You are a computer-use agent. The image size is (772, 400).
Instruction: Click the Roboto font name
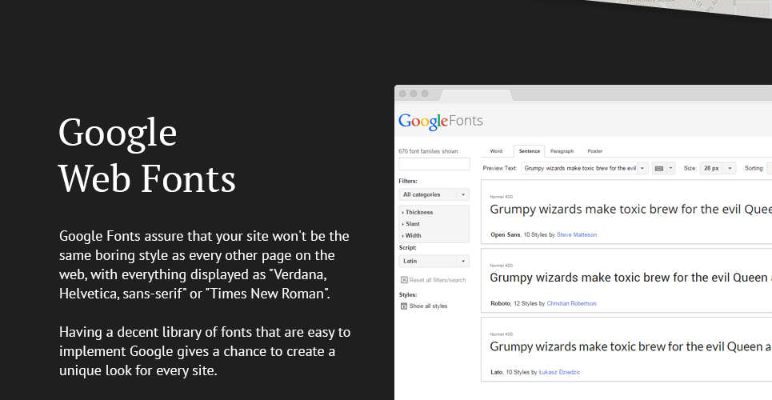tap(500, 303)
